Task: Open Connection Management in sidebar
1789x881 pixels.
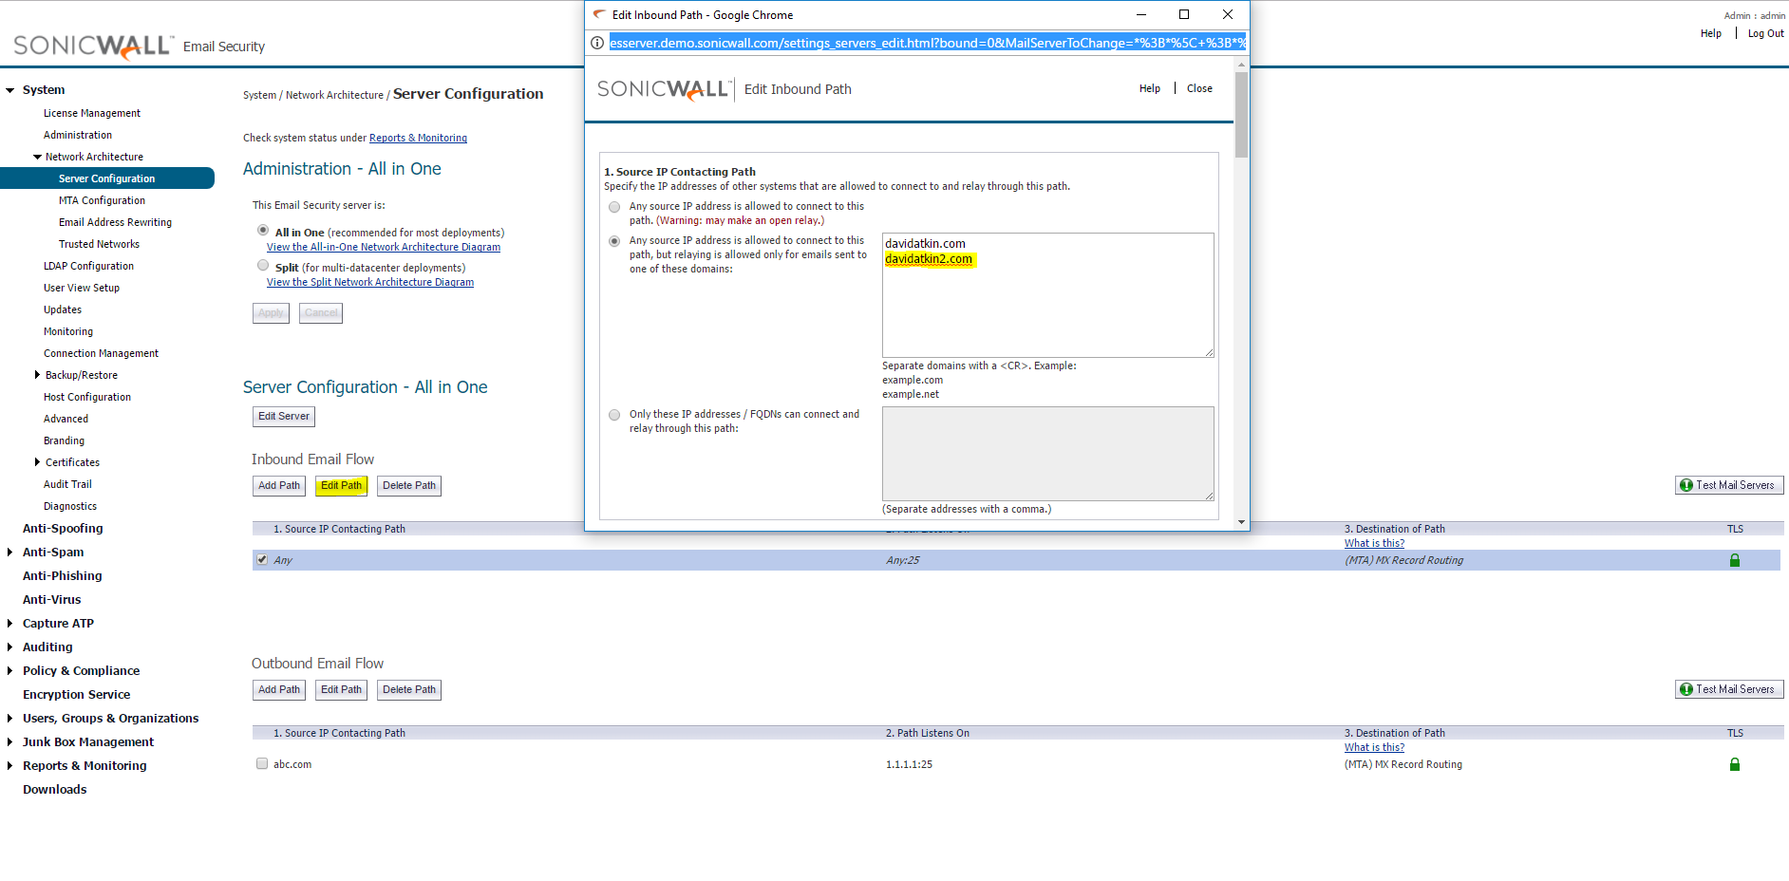Action: [x=101, y=353]
